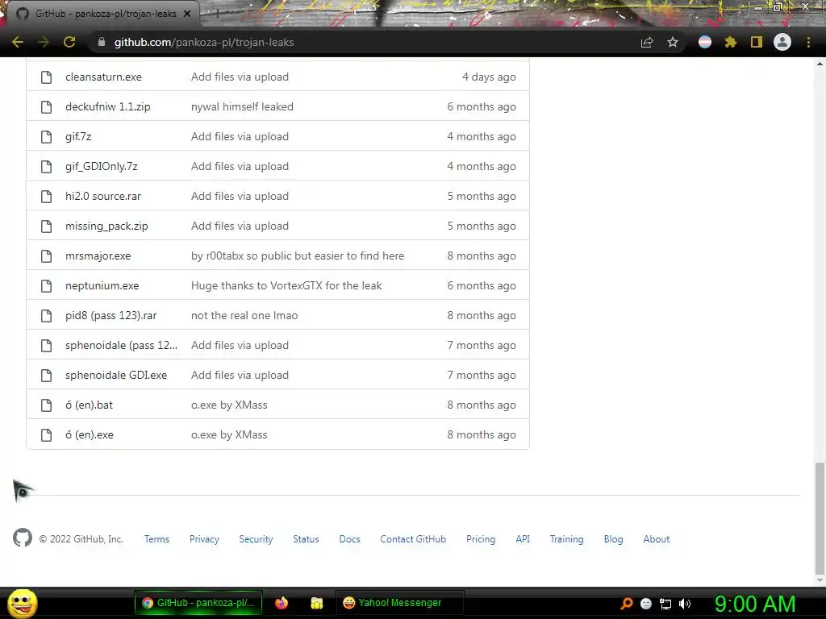Click the search magnifier tray icon
The height and width of the screenshot is (619, 826).
point(626,603)
